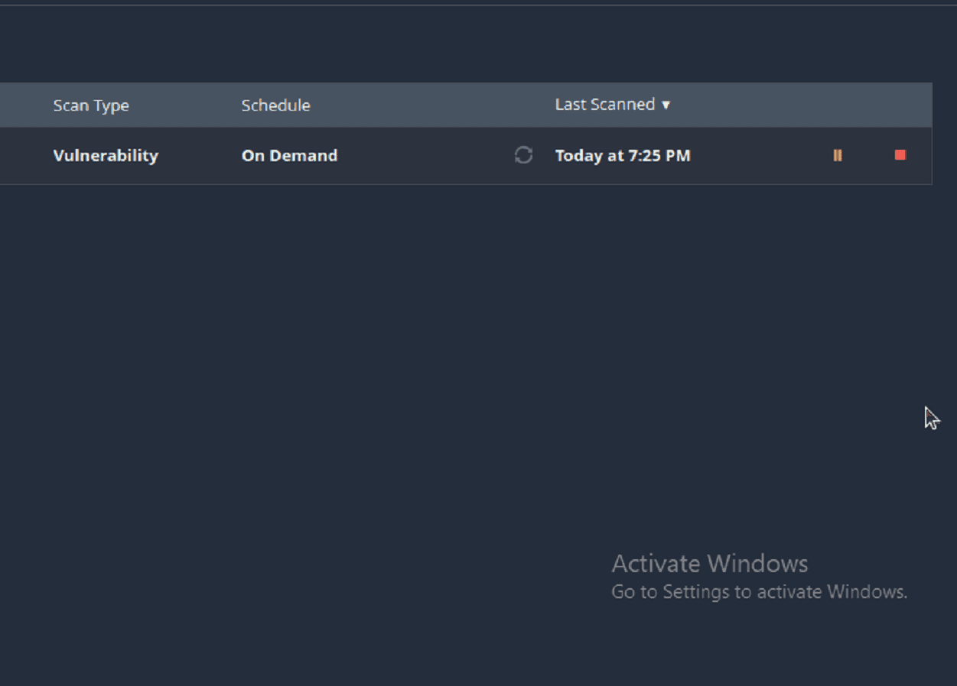Sort by the Scan Type column header
957x686 pixels.
tap(91, 105)
